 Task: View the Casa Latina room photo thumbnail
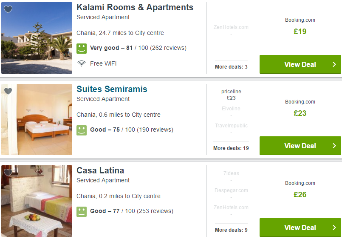[37, 201]
